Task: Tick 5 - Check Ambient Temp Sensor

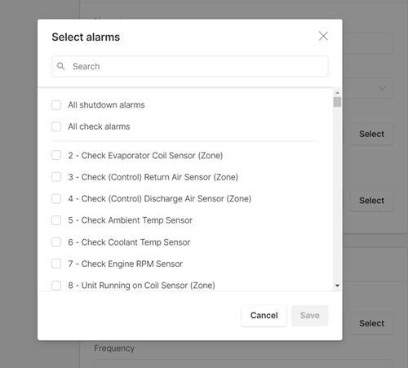Action: [56, 220]
